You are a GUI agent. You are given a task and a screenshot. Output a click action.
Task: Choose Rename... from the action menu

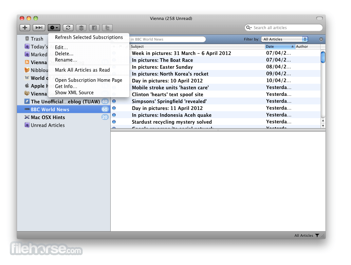89,60
